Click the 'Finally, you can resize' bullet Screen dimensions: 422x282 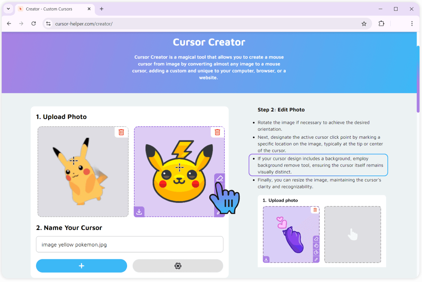[x=319, y=183]
